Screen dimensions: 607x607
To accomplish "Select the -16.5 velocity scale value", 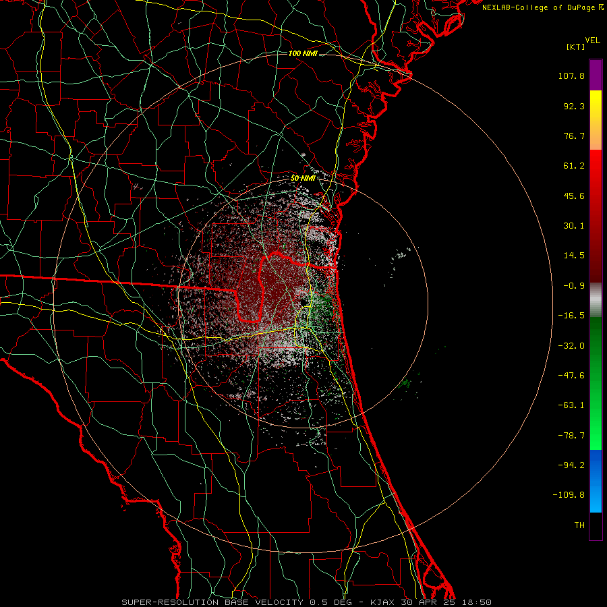I will (x=571, y=316).
